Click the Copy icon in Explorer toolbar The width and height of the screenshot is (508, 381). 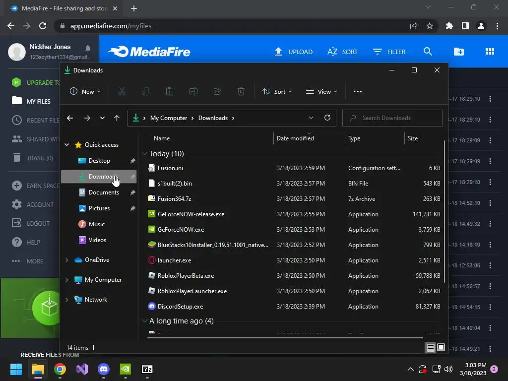click(x=146, y=92)
